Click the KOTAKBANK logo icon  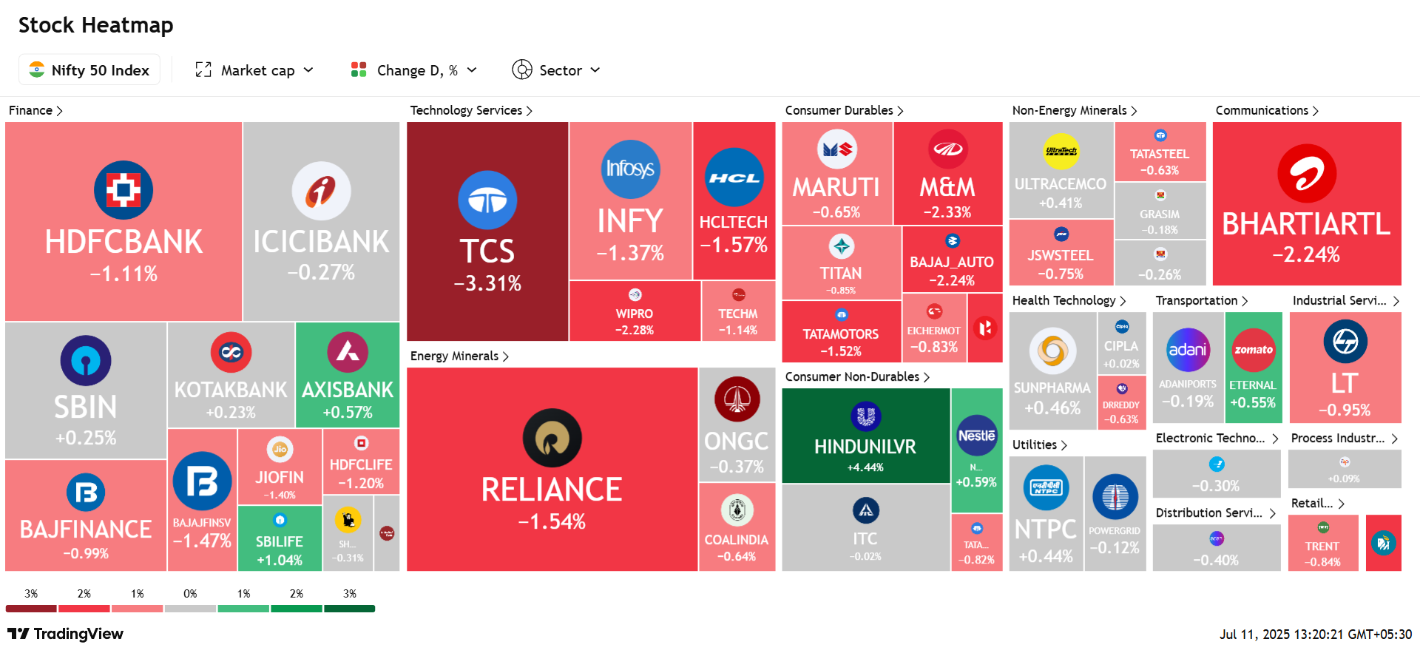pyautogui.click(x=231, y=353)
